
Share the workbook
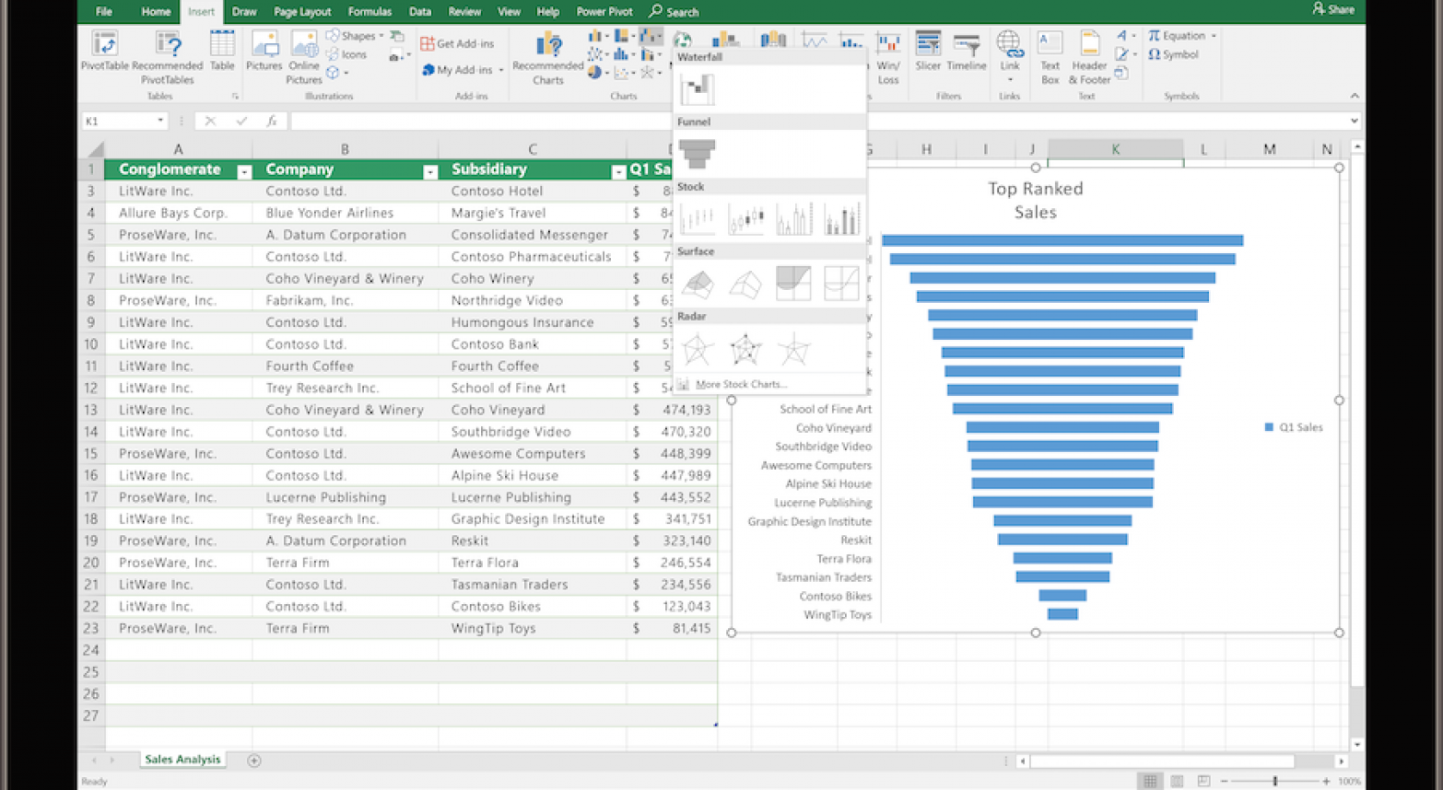click(1333, 10)
